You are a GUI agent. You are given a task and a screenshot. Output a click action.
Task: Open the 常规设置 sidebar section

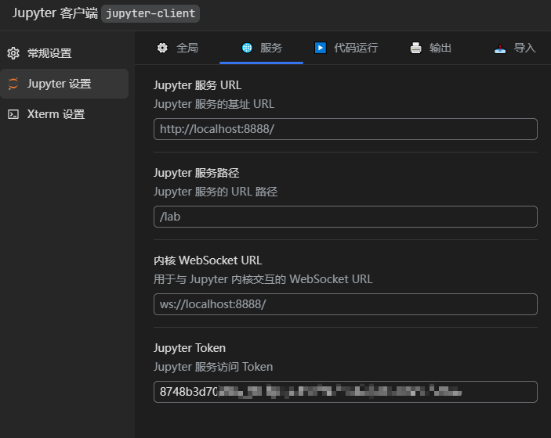tap(64, 53)
